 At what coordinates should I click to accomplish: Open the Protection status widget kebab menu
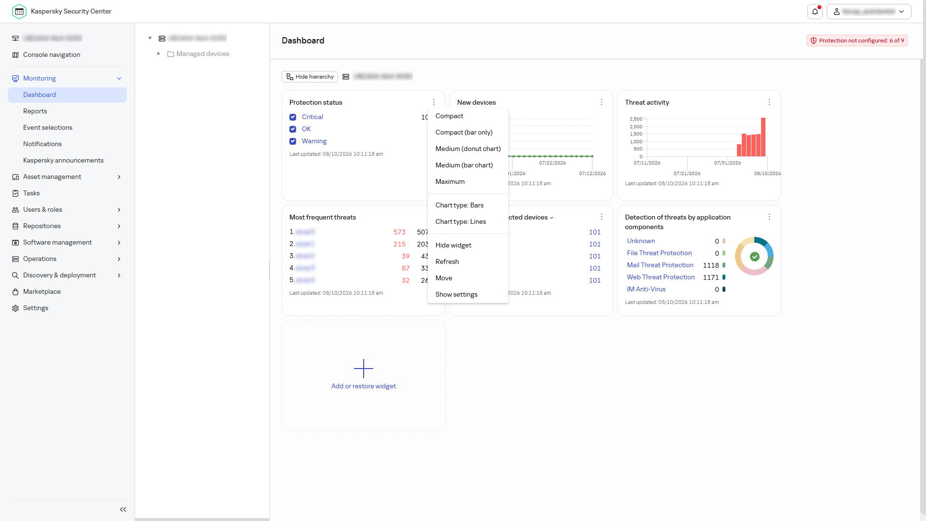[x=434, y=102]
